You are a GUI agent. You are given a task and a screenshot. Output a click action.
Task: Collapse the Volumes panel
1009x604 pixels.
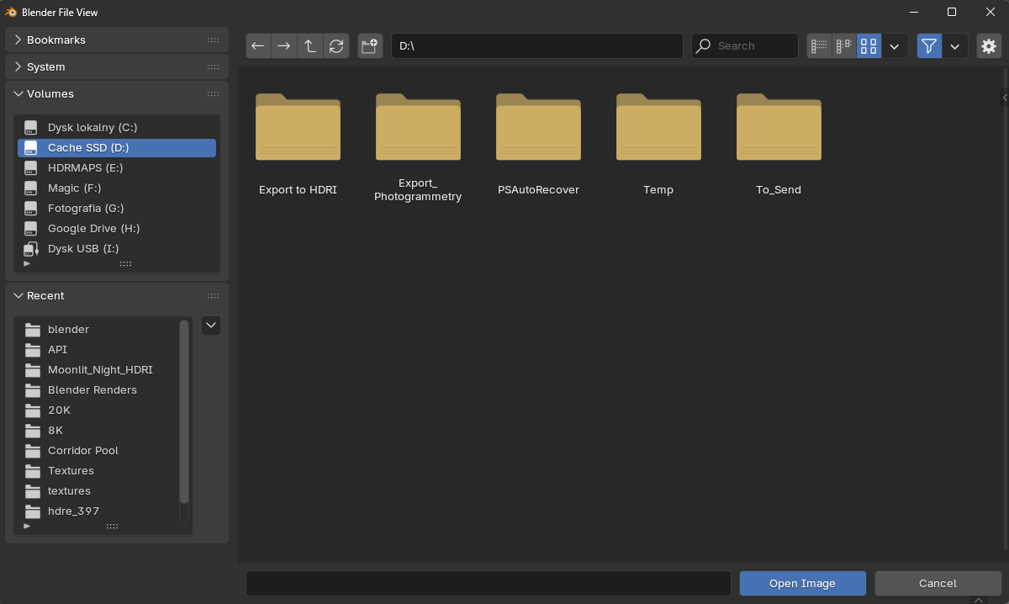point(117,93)
